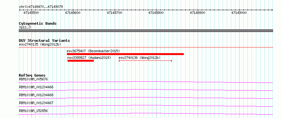
Task: Open RBM10|NM_001204467 transcript label
Action: (36, 103)
